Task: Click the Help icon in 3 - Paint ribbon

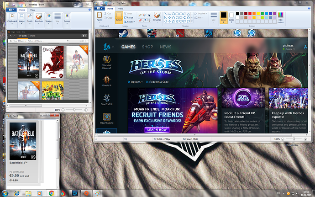Action: [309, 8]
